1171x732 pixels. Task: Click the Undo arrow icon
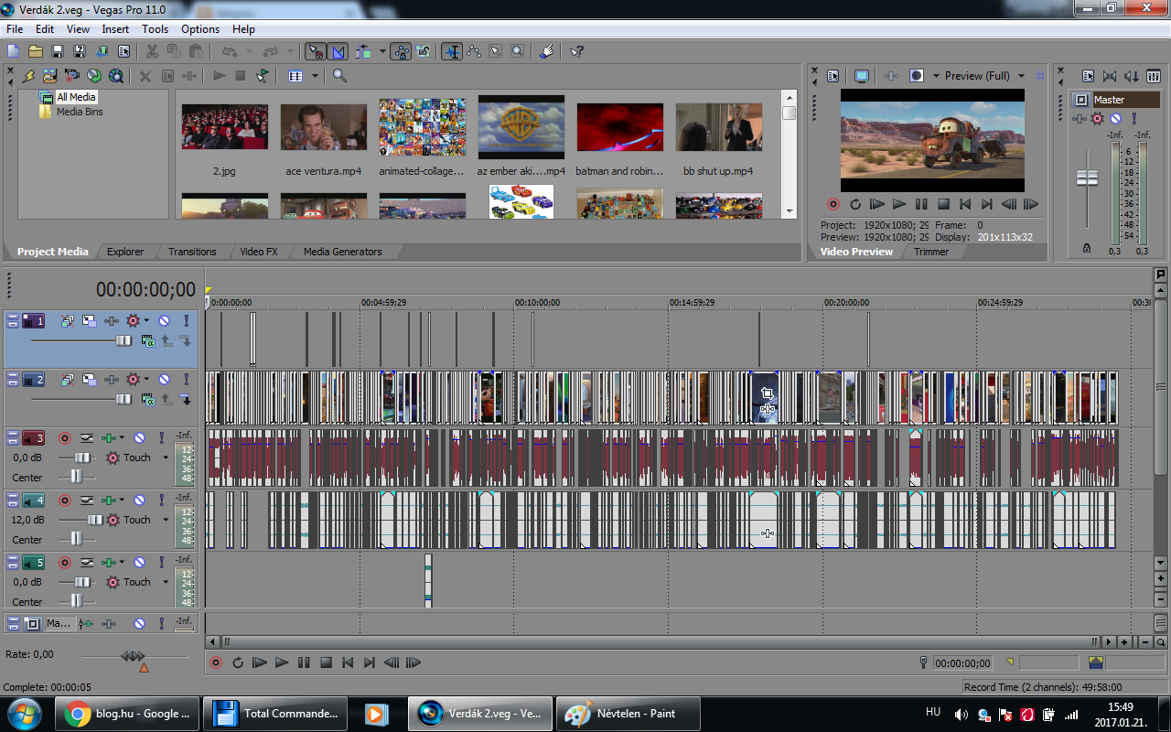230,51
